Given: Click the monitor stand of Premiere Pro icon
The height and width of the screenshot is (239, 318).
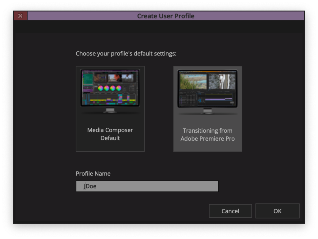Looking at the screenshot, I should 207,111.
